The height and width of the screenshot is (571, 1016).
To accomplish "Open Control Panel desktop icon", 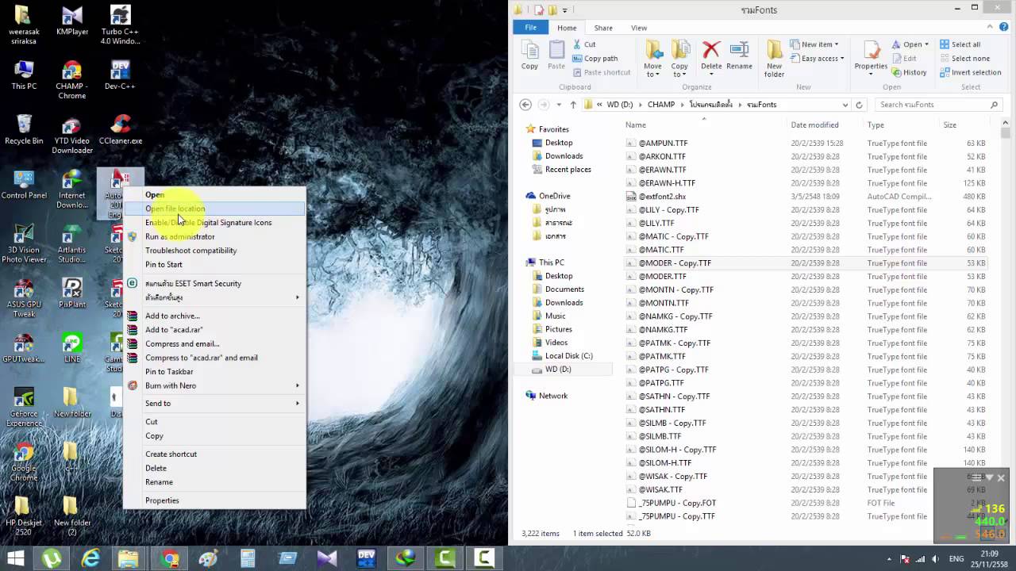I will coord(24,184).
